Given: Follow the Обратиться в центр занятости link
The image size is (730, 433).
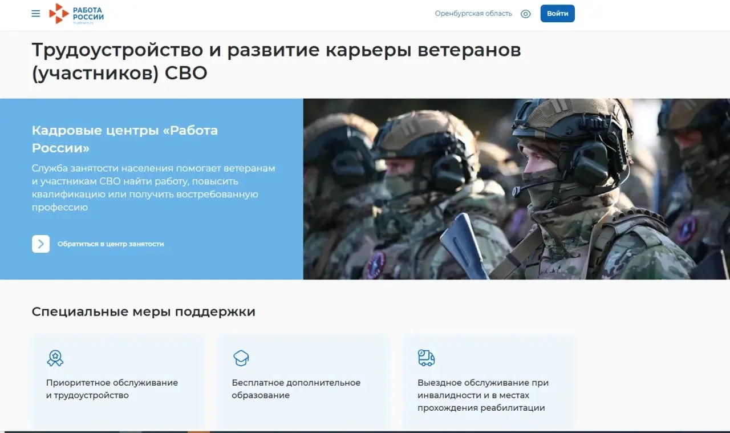Looking at the screenshot, I should coord(111,244).
